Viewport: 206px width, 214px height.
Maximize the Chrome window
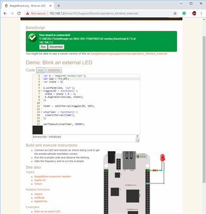pyautogui.click(x=191, y=3)
